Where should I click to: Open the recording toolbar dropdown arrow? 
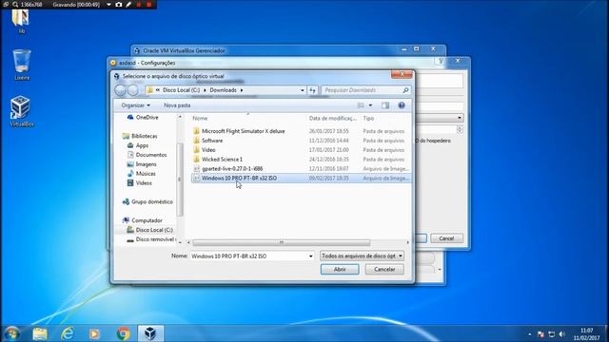click(108, 4)
